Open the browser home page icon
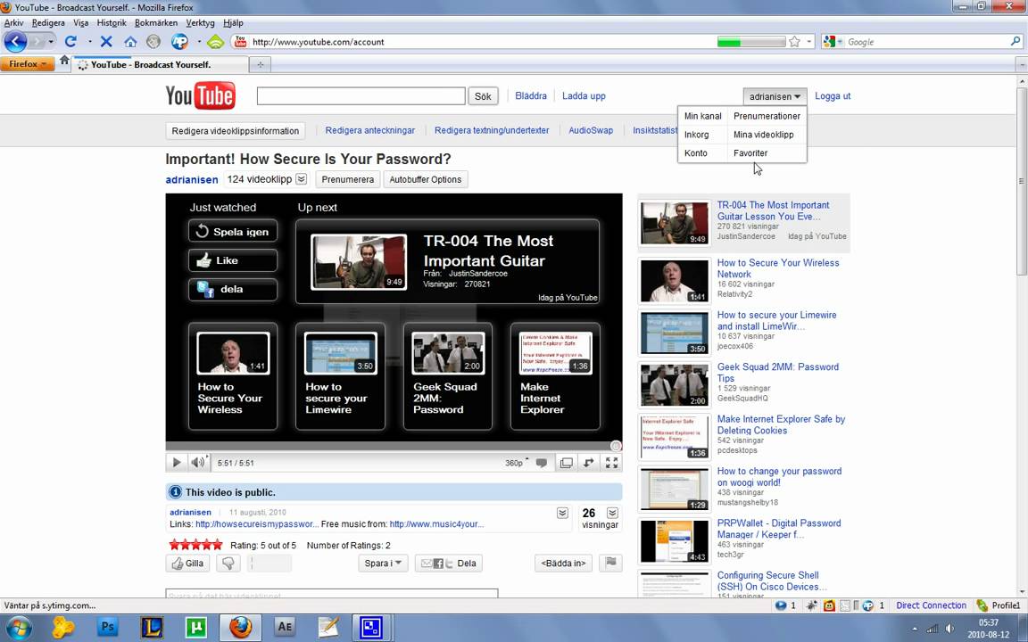Viewport: 1028px width, 642px height. (x=130, y=42)
